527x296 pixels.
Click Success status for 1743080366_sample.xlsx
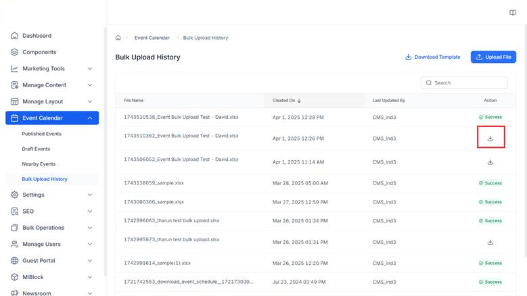coord(490,202)
